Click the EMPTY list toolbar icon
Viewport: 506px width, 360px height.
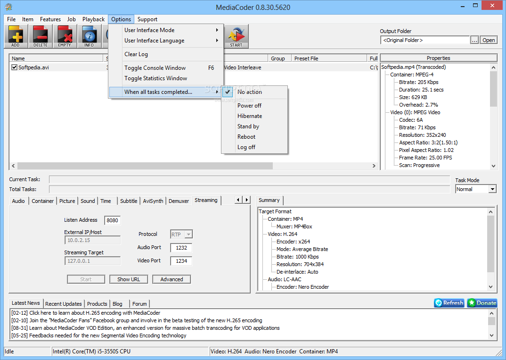[x=65, y=36]
